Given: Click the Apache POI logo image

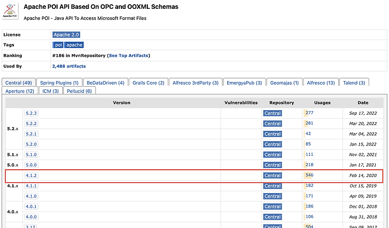Looking at the screenshot, I should click(x=10, y=11).
